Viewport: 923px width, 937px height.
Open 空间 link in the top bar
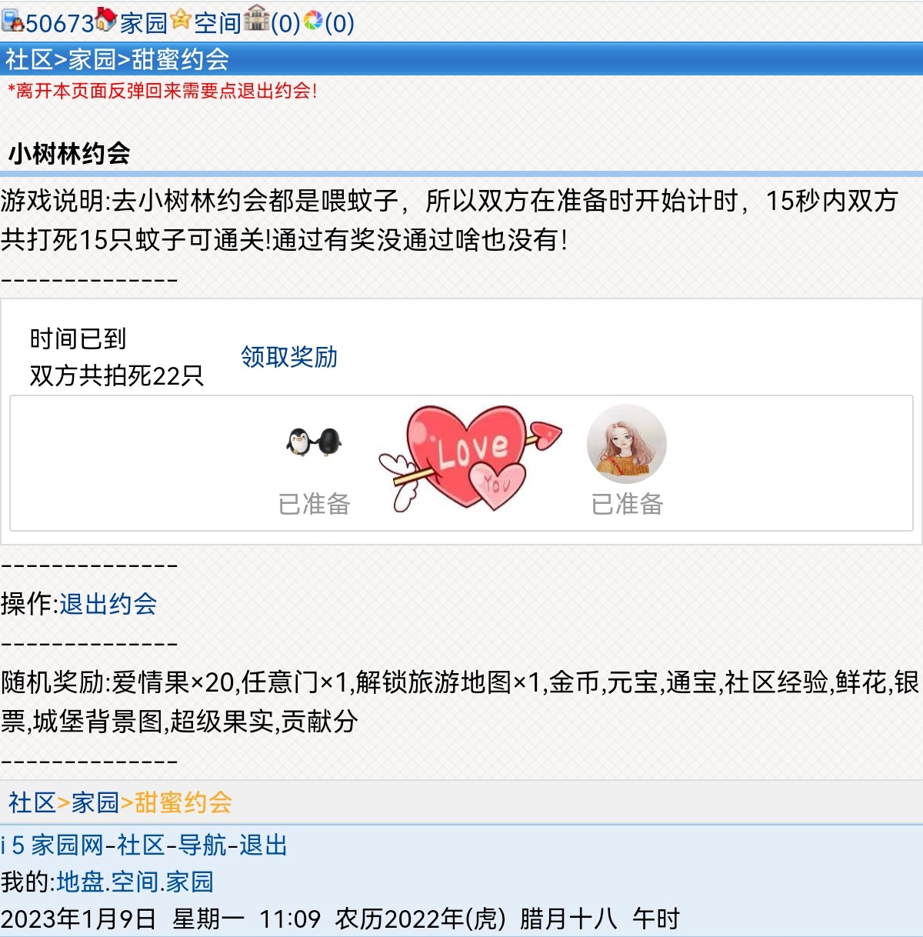click(218, 23)
